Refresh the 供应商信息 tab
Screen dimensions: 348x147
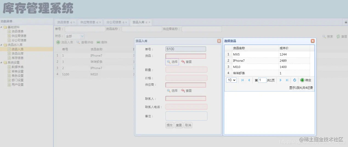(x=97, y=22)
